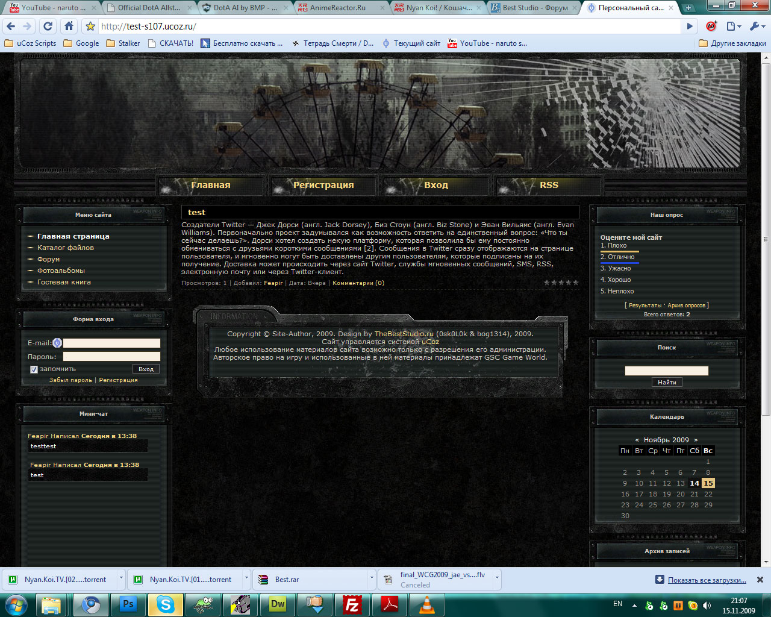
Task: Launch Photoshop from the taskbar
Action: tap(128, 604)
